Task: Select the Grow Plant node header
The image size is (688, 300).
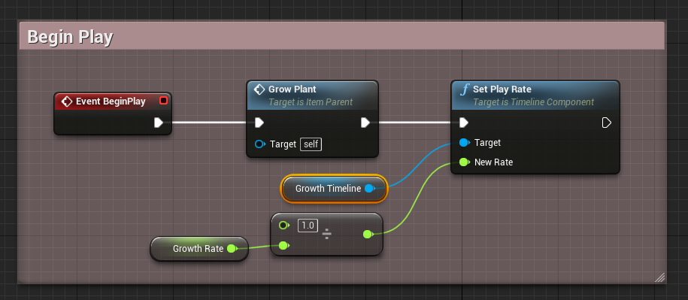Action: point(312,95)
